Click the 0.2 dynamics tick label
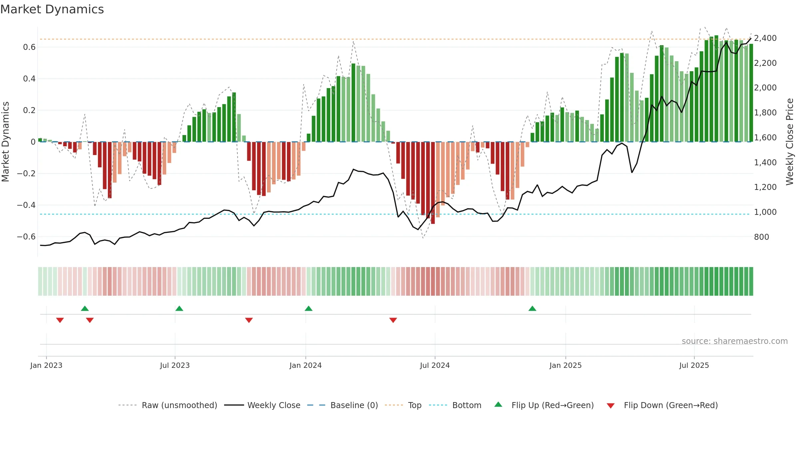Image resolution: width=799 pixels, height=449 pixels. point(29,110)
